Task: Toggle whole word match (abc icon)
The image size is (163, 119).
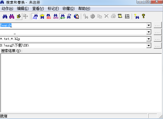Action: click(x=49, y=16)
